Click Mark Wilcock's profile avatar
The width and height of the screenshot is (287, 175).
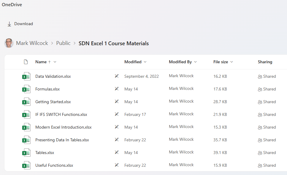pyautogui.click(x=9, y=43)
